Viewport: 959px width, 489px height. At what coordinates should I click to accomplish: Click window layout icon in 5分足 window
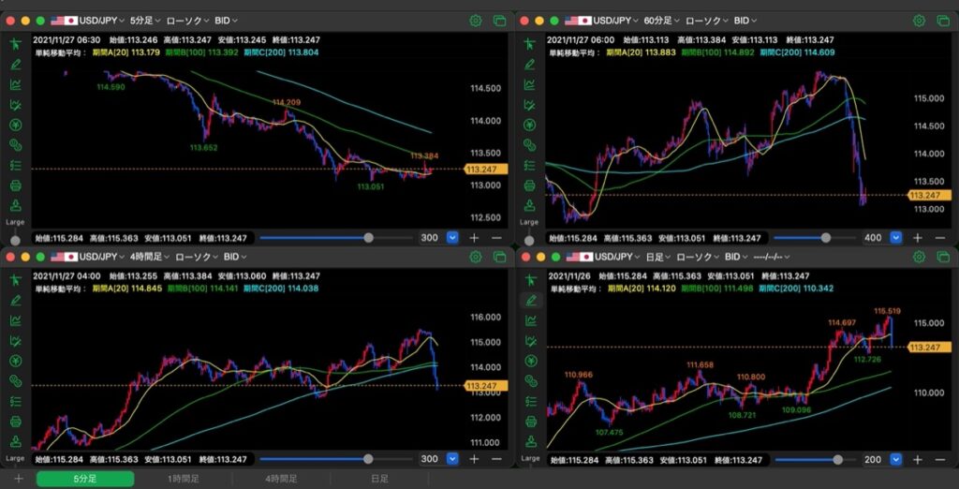pos(499,21)
